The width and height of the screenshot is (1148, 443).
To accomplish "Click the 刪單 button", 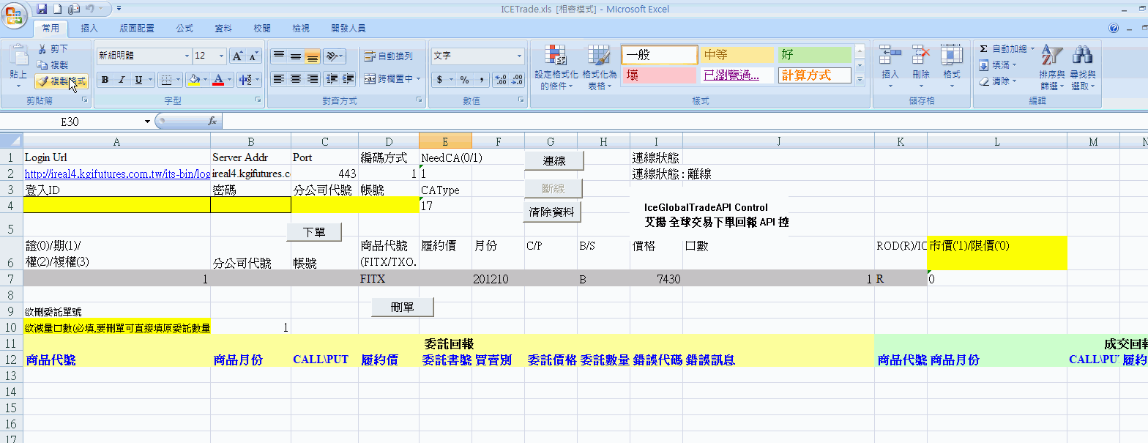I will pyautogui.click(x=403, y=307).
